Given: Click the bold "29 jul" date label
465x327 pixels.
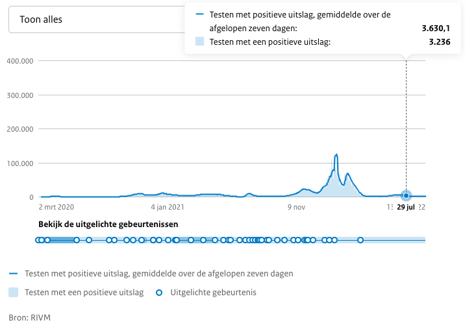Looking at the screenshot, I should (406, 208).
